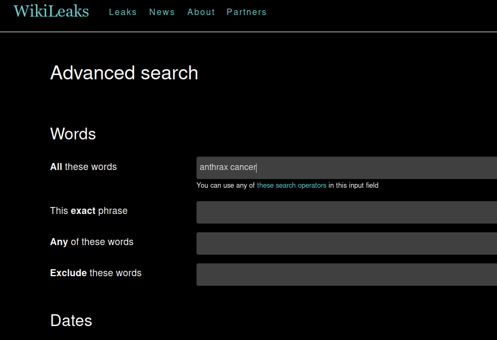The image size is (497, 340).
Task: Open the Leaks menu item
Action: (123, 12)
